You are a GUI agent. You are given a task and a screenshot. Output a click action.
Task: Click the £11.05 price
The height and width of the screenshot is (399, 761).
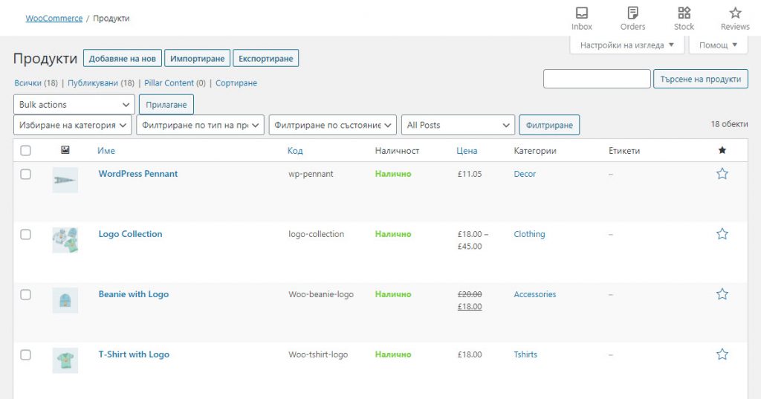[470, 174]
